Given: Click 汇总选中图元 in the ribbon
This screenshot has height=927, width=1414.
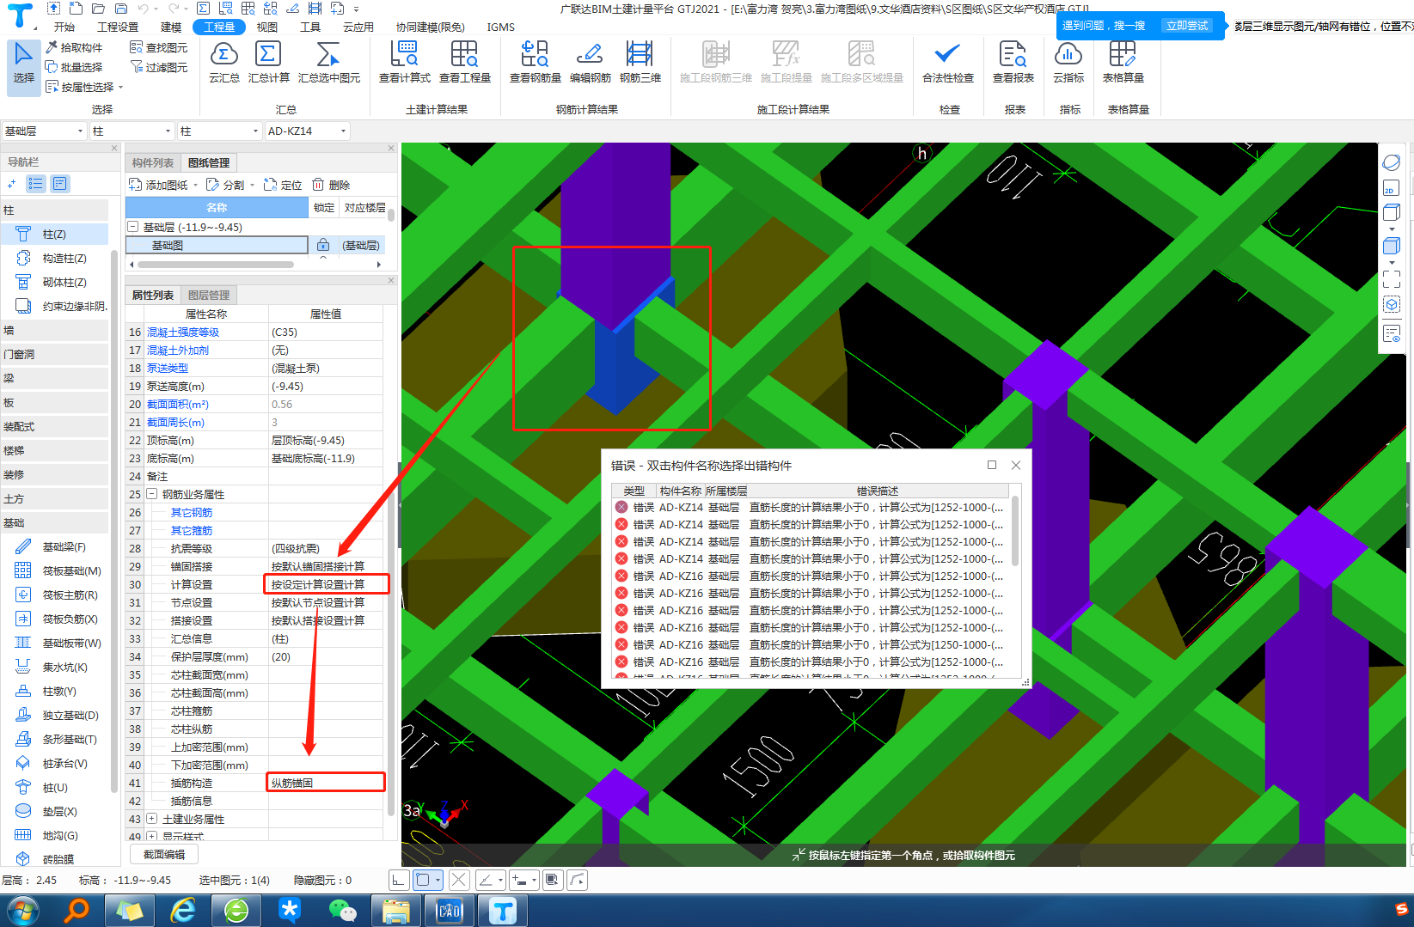Looking at the screenshot, I should [328, 63].
